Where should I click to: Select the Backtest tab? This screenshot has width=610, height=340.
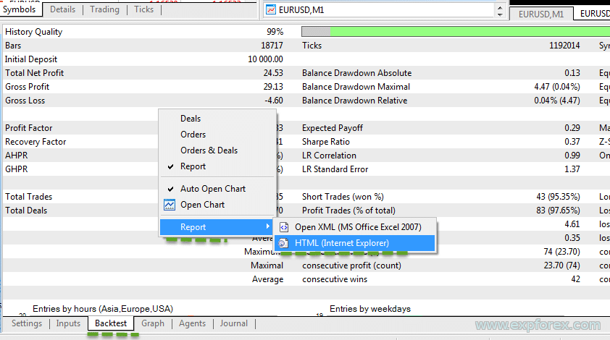coord(111,323)
